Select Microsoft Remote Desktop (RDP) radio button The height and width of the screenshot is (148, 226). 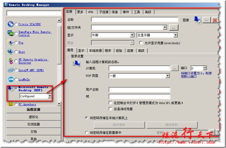point(16,89)
